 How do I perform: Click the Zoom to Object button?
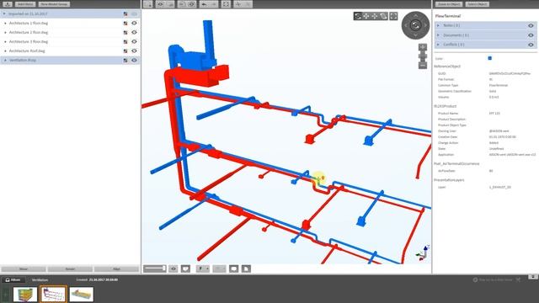(x=449, y=4)
